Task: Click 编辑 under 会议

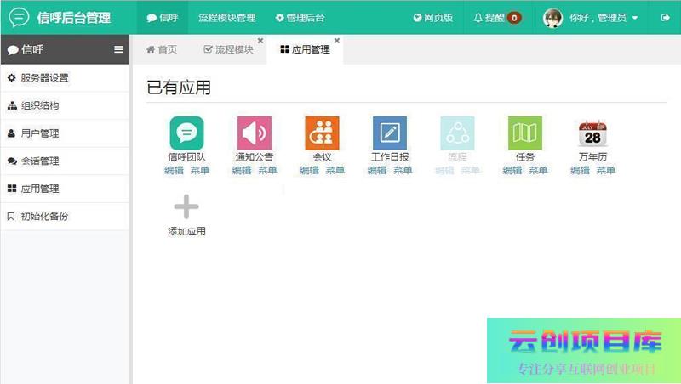Action: point(310,170)
